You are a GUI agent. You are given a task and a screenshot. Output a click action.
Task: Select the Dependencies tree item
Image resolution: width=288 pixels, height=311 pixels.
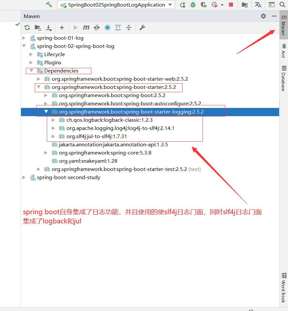point(57,71)
